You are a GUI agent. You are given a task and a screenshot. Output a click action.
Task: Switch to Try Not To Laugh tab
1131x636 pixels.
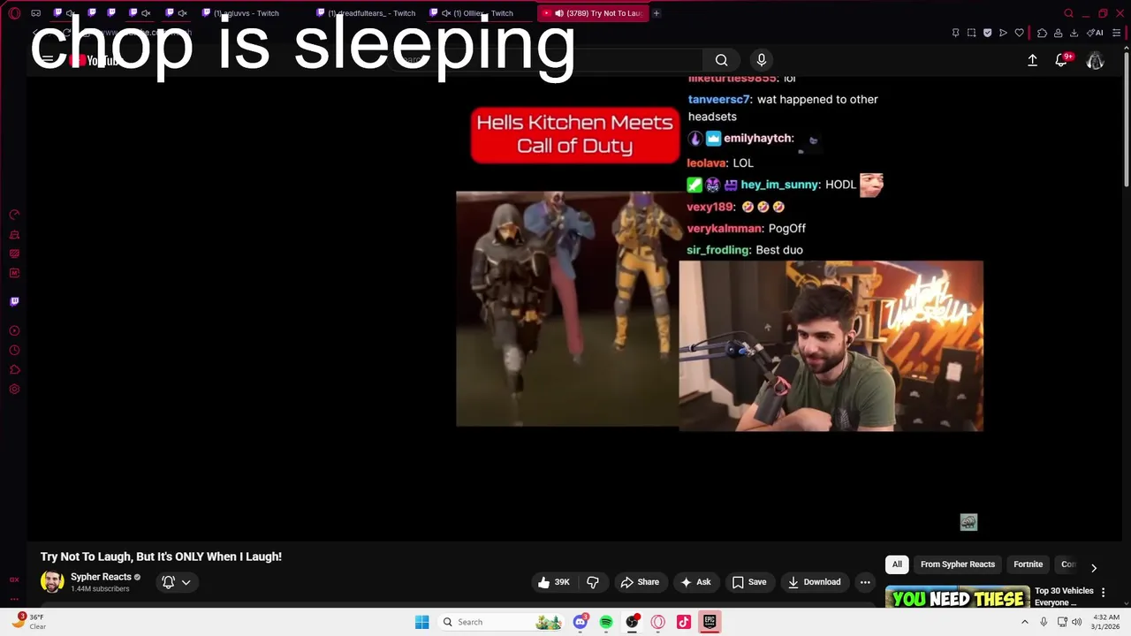click(592, 13)
